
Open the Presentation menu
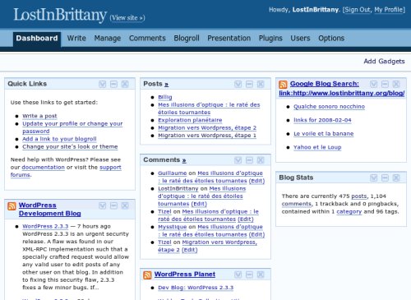coord(229,39)
